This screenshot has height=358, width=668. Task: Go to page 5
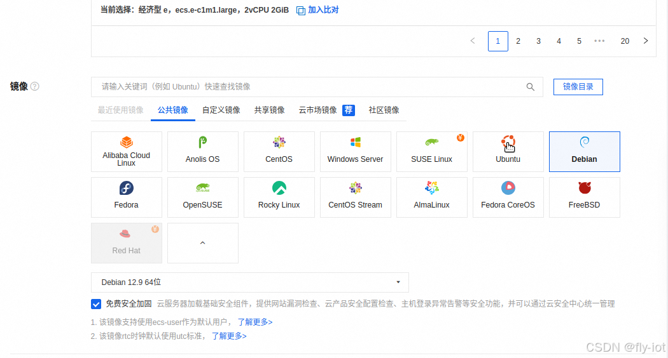pos(580,41)
